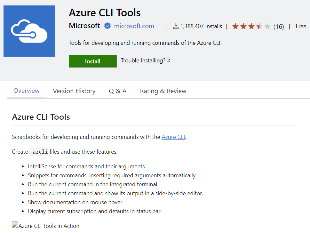Switch to the Overview tab

coord(26,91)
